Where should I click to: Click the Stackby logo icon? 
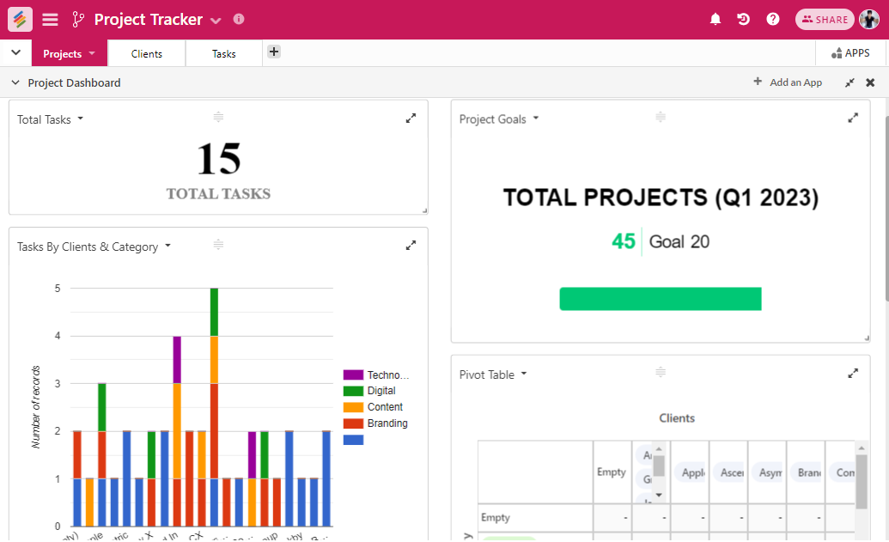click(20, 19)
